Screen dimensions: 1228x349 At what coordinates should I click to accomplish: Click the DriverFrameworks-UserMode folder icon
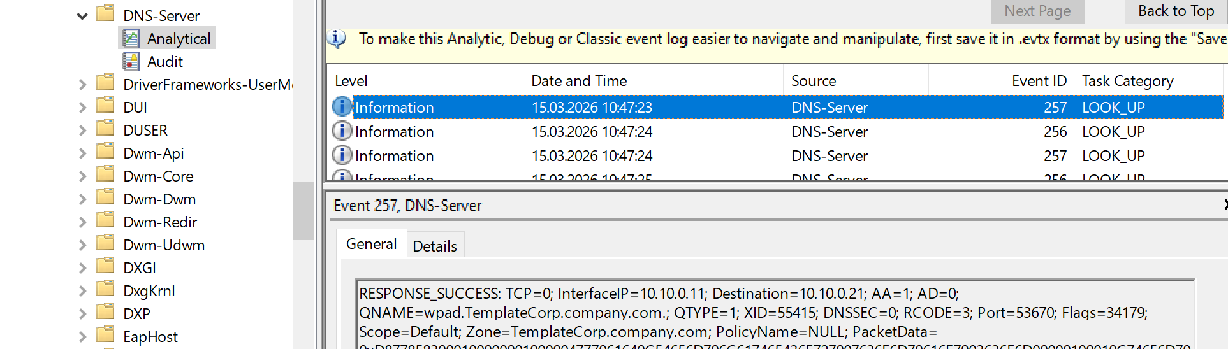coord(105,83)
